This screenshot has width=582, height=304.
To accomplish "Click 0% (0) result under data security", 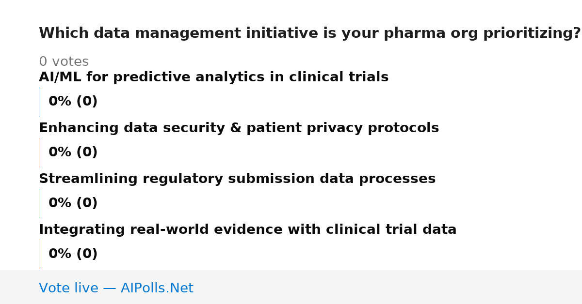I will point(73,152).
